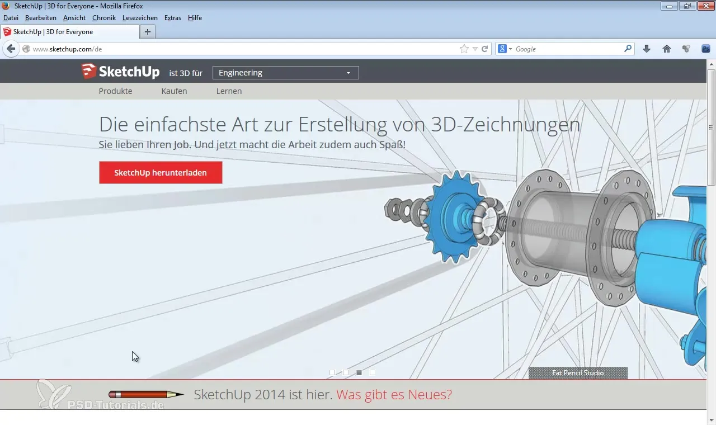Open the Datei menu
This screenshot has width=716, height=425.
pyautogui.click(x=11, y=18)
